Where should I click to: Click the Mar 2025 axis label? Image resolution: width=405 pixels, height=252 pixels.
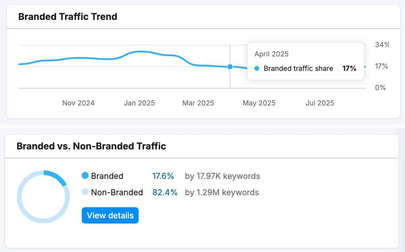point(198,103)
